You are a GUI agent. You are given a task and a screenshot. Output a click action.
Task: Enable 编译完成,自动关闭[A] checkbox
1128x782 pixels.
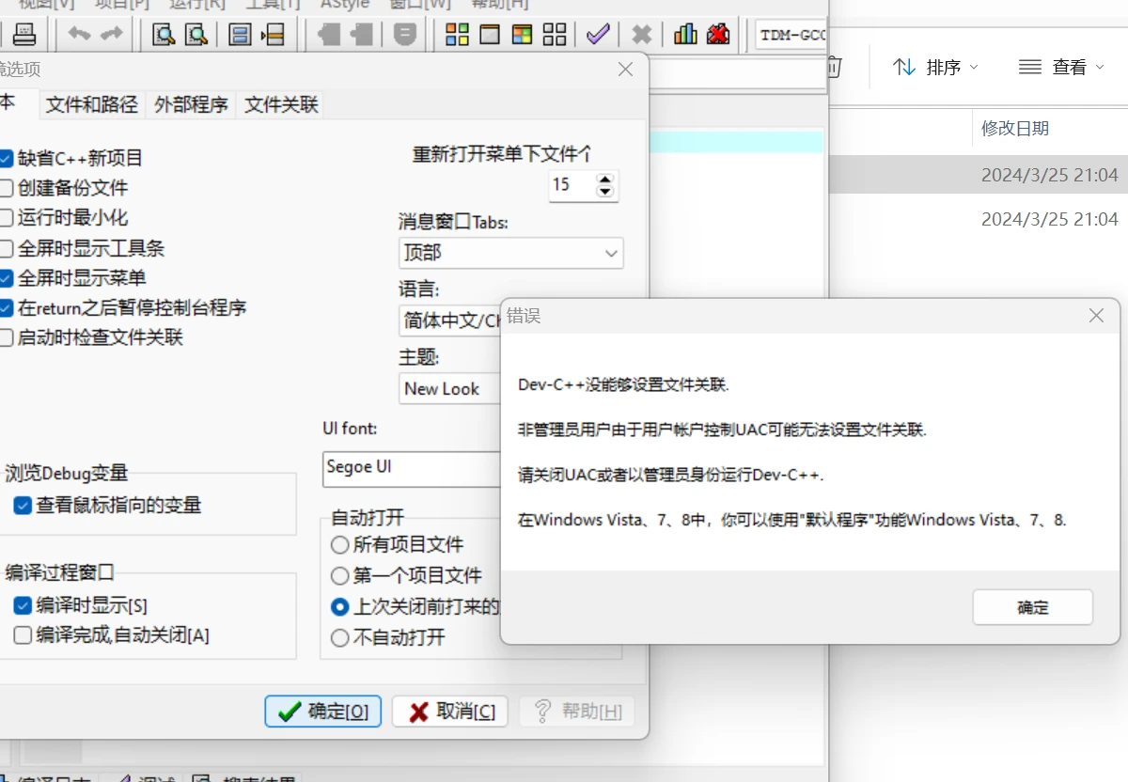[23, 635]
